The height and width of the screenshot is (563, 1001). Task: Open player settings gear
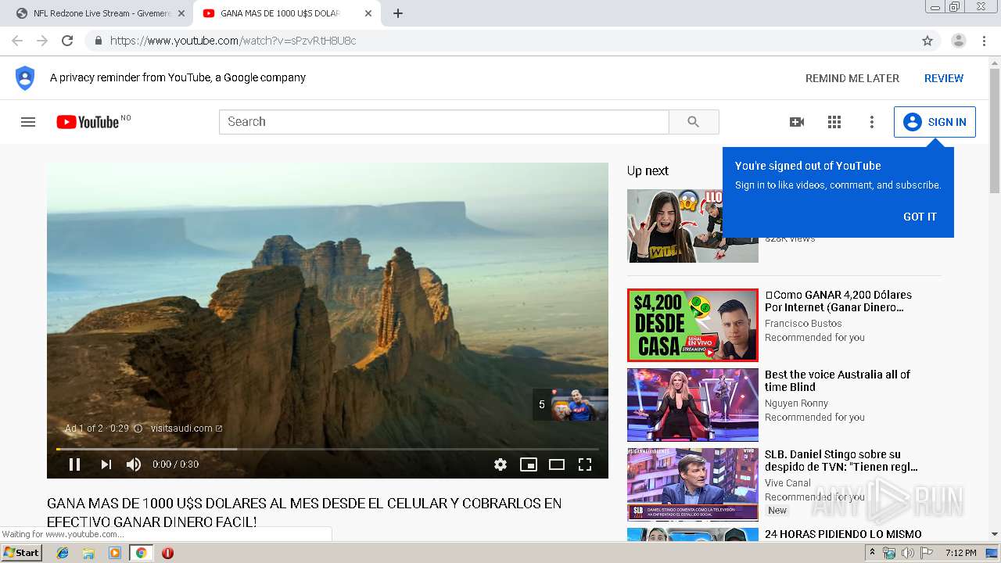[500, 464]
